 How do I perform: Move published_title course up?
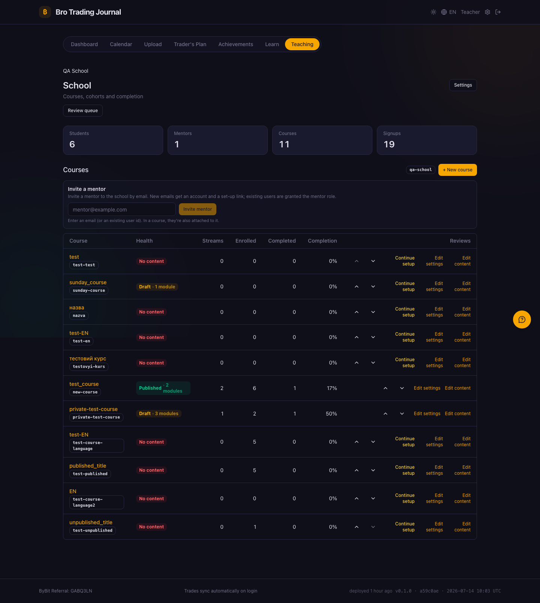coord(357,470)
